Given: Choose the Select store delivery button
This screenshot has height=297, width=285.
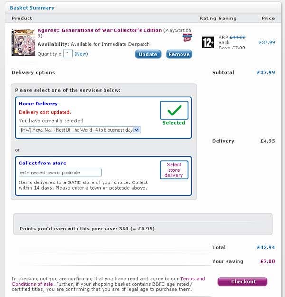Looking at the screenshot, I should click(x=174, y=170).
